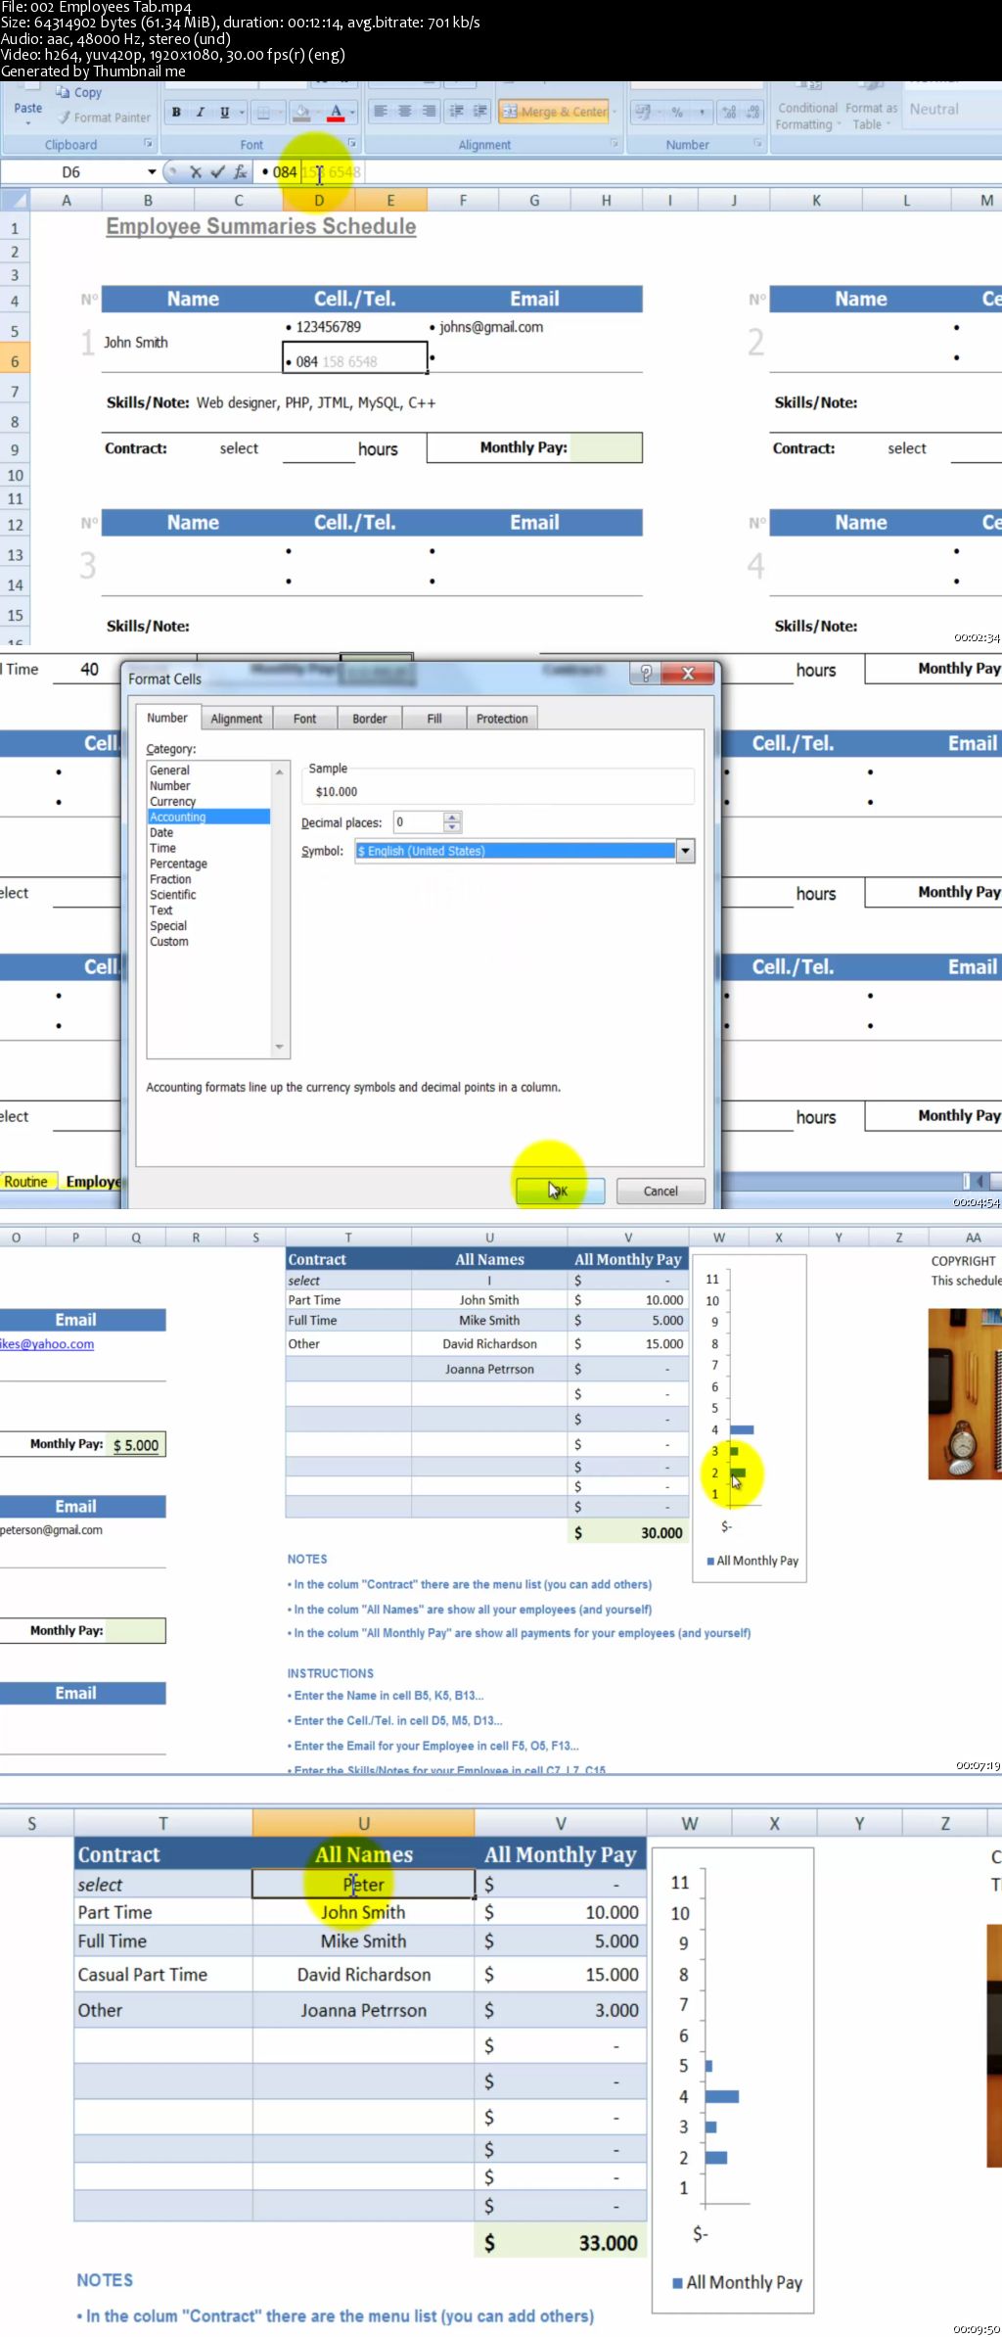Open the yahoo.com email hyperlink
Screen dimensions: 1002x2337
[x=47, y=1344]
